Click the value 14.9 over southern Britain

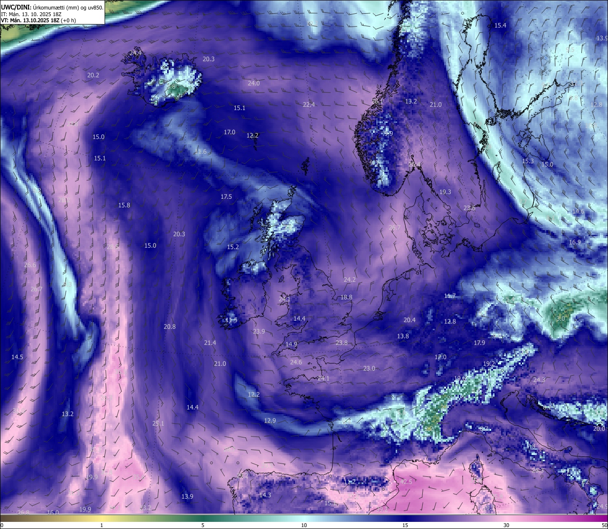click(291, 344)
